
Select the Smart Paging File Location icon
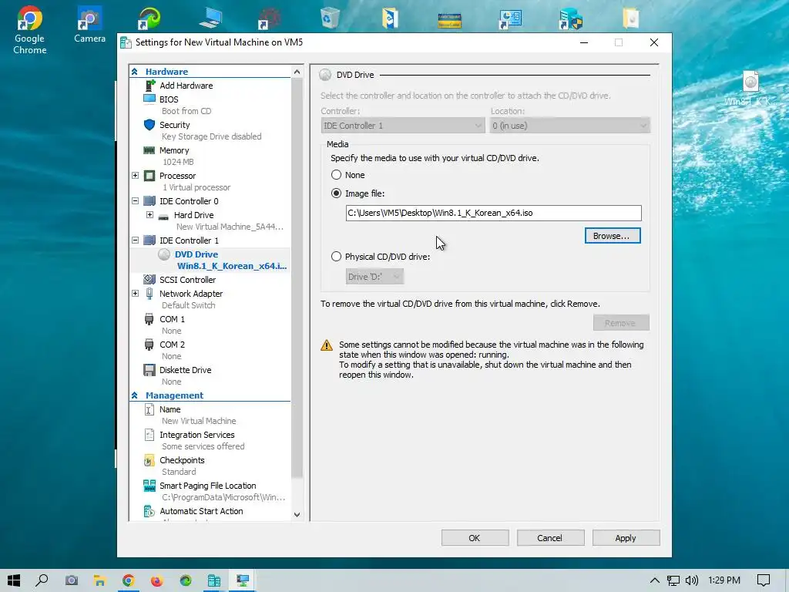coord(149,486)
